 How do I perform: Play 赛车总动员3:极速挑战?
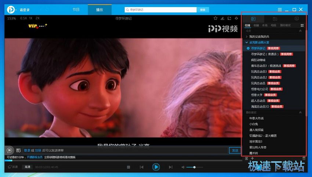pos(266,66)
